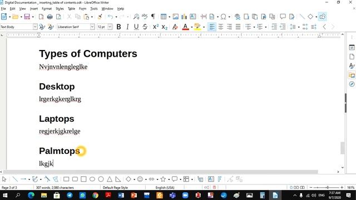Toggle Align Right
Viewport: 356px width, 200px height.
click(x=229, y=27)
